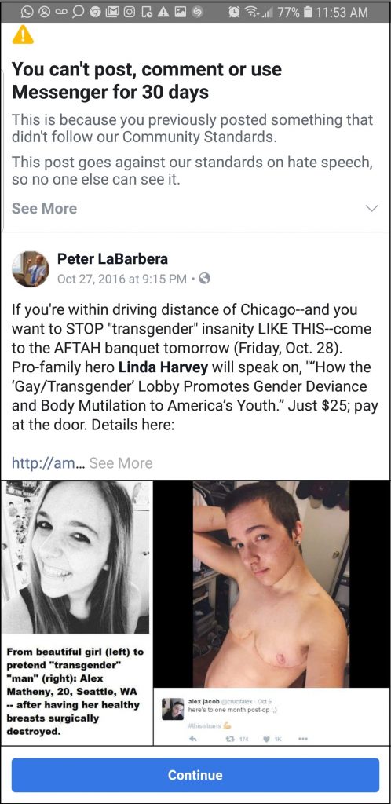This screenshot has height=804, width=391.
Task: Expand the notice with the chevron arrow
Action: coord(373,209)
